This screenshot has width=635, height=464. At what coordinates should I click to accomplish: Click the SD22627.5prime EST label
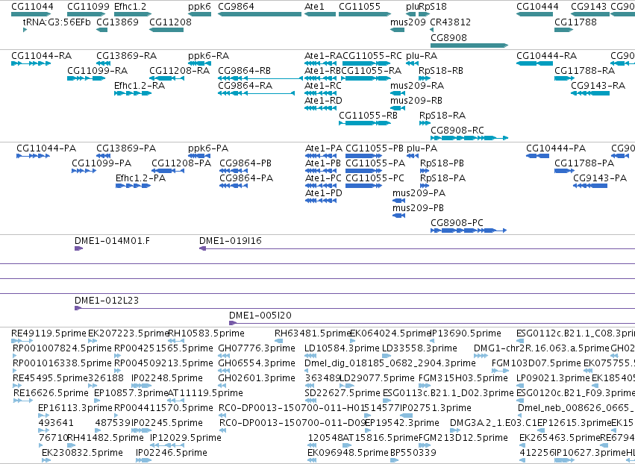pyautogui.click(x=342, y=393)
